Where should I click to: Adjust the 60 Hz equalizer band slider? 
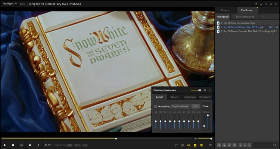156,121
